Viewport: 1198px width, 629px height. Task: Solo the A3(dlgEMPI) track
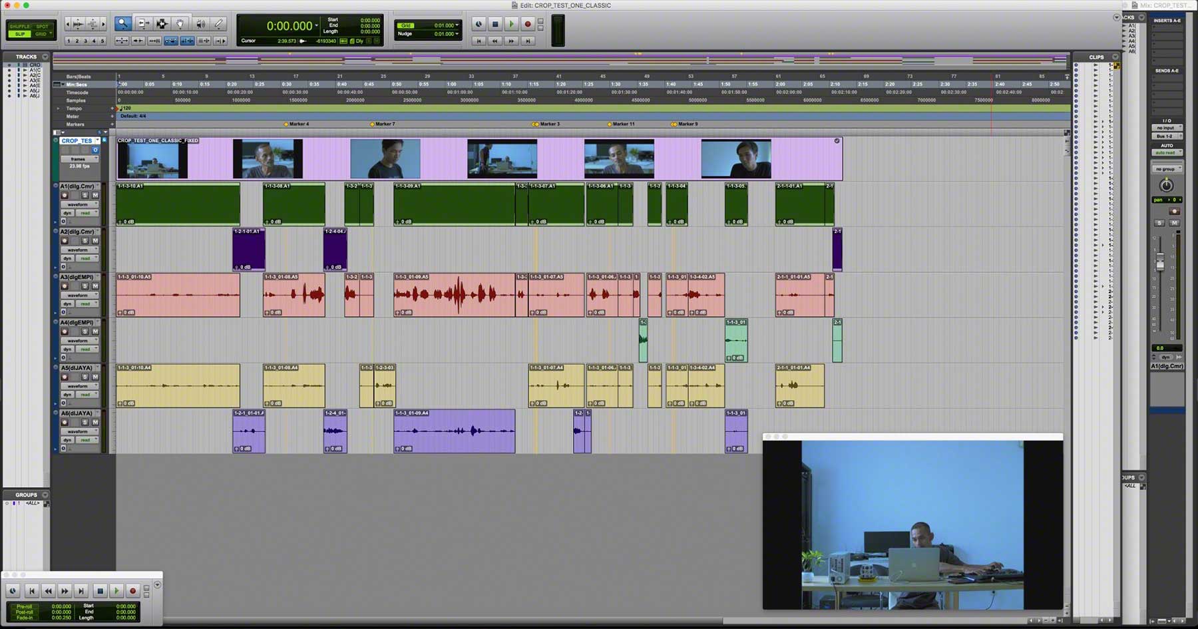[85, 286]
